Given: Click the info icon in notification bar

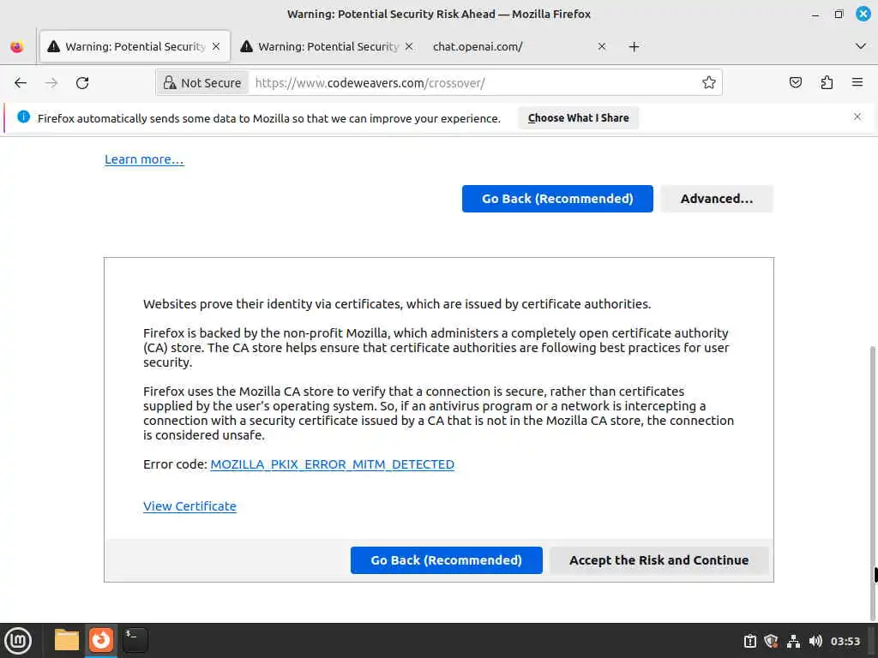Looking at the screenshot, I should [x=23, y=117].
